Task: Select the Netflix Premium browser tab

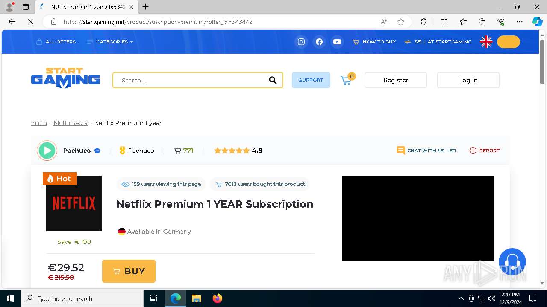Action: pyautogui.click(x=87, y=7)
